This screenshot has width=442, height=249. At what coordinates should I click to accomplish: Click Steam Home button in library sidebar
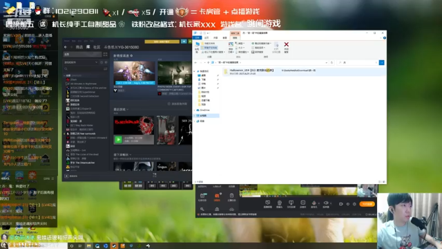click(82, 54)
